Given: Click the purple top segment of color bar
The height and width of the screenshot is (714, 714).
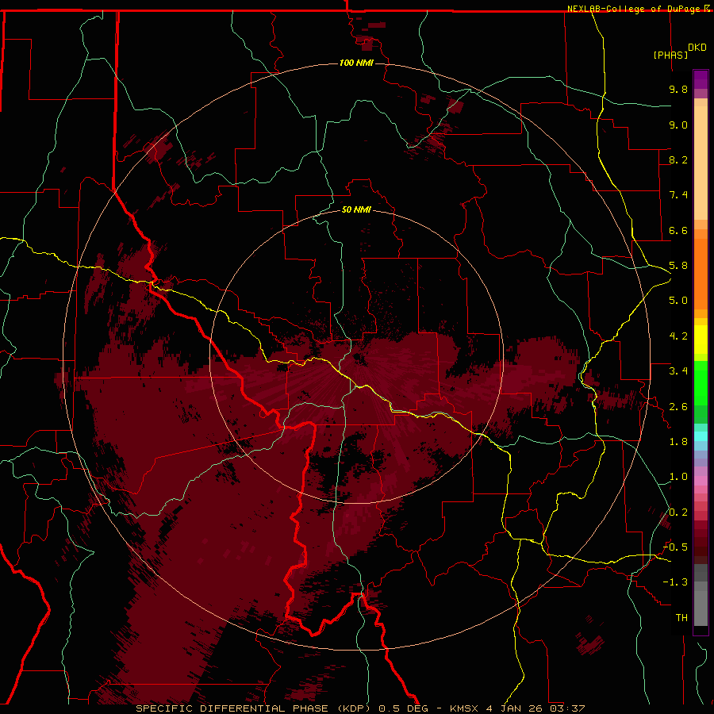Looking at the screenshot, I should pos(701,79).
